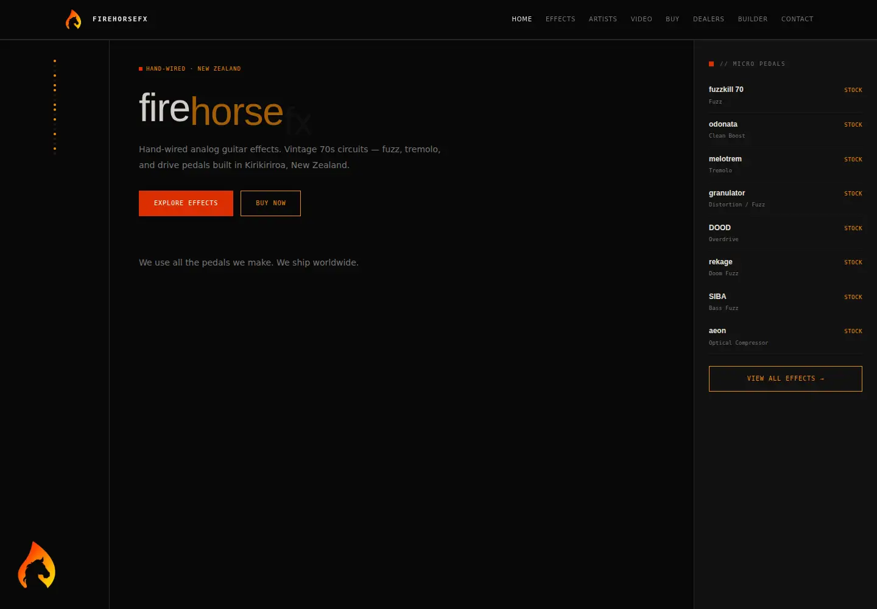Open the fuzzkill 70 pedal entry

pyautogui.click(x=786, y=95)
